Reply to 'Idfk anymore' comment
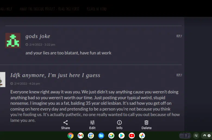 [x=179, y=75]
